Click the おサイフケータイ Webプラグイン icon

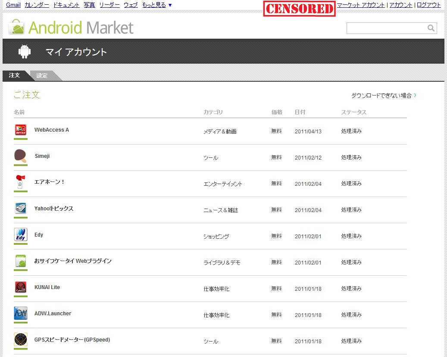point(21,261)
